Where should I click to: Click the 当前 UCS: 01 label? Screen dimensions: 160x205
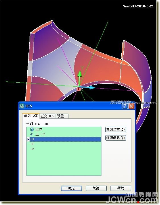tap(37, 124)
